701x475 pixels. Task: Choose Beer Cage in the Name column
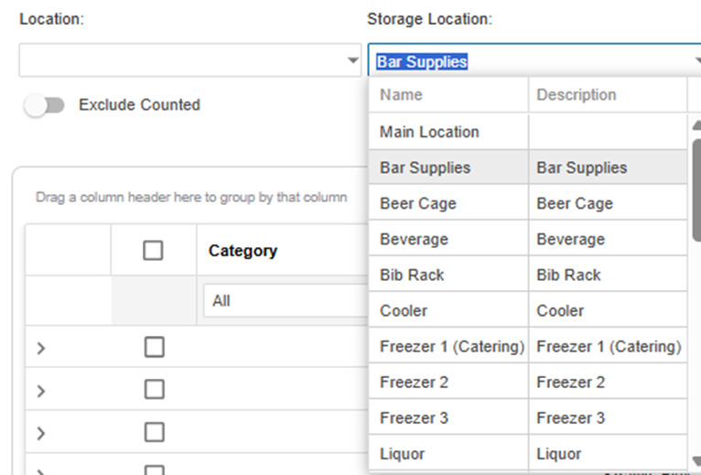coord(418,203)
